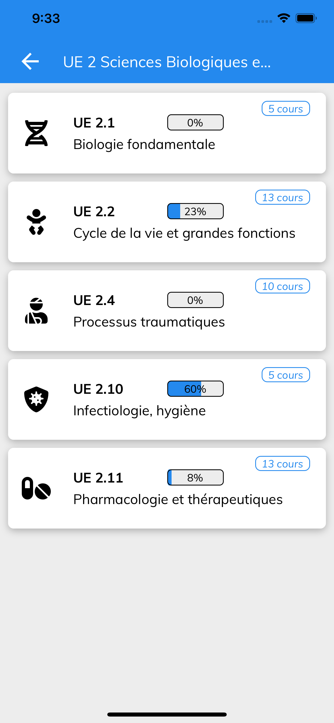Image resolution: width=334 pixels, height=723 pixels.
Task: Tap the battery indicator icon
Action: pyautogui.click(x=306, y=18)
